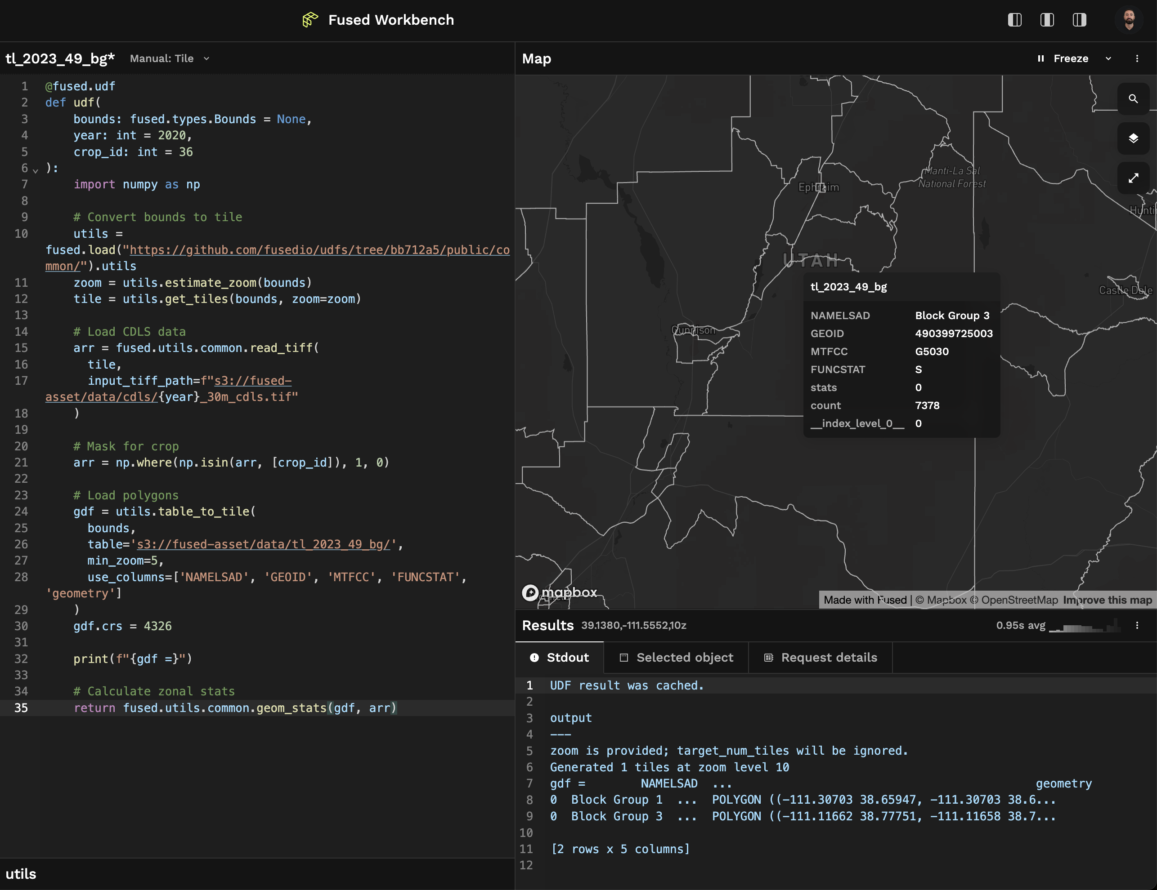Click the tooltip title tl_2023_49_bg

click(x=849, y=287)
